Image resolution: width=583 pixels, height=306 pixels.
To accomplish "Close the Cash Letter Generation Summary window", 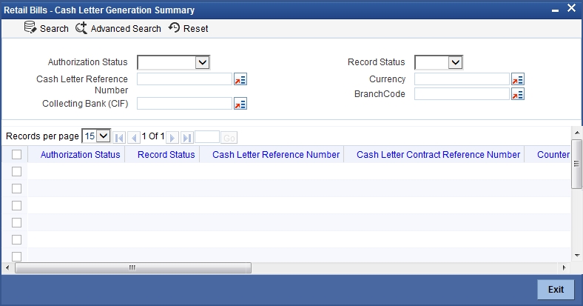I will [571, 8].
